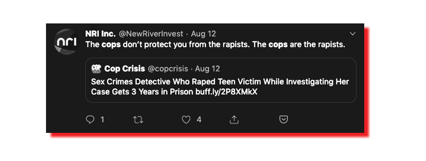
Task: Open the NRI profile avatar
Action: tap(66, 42)
